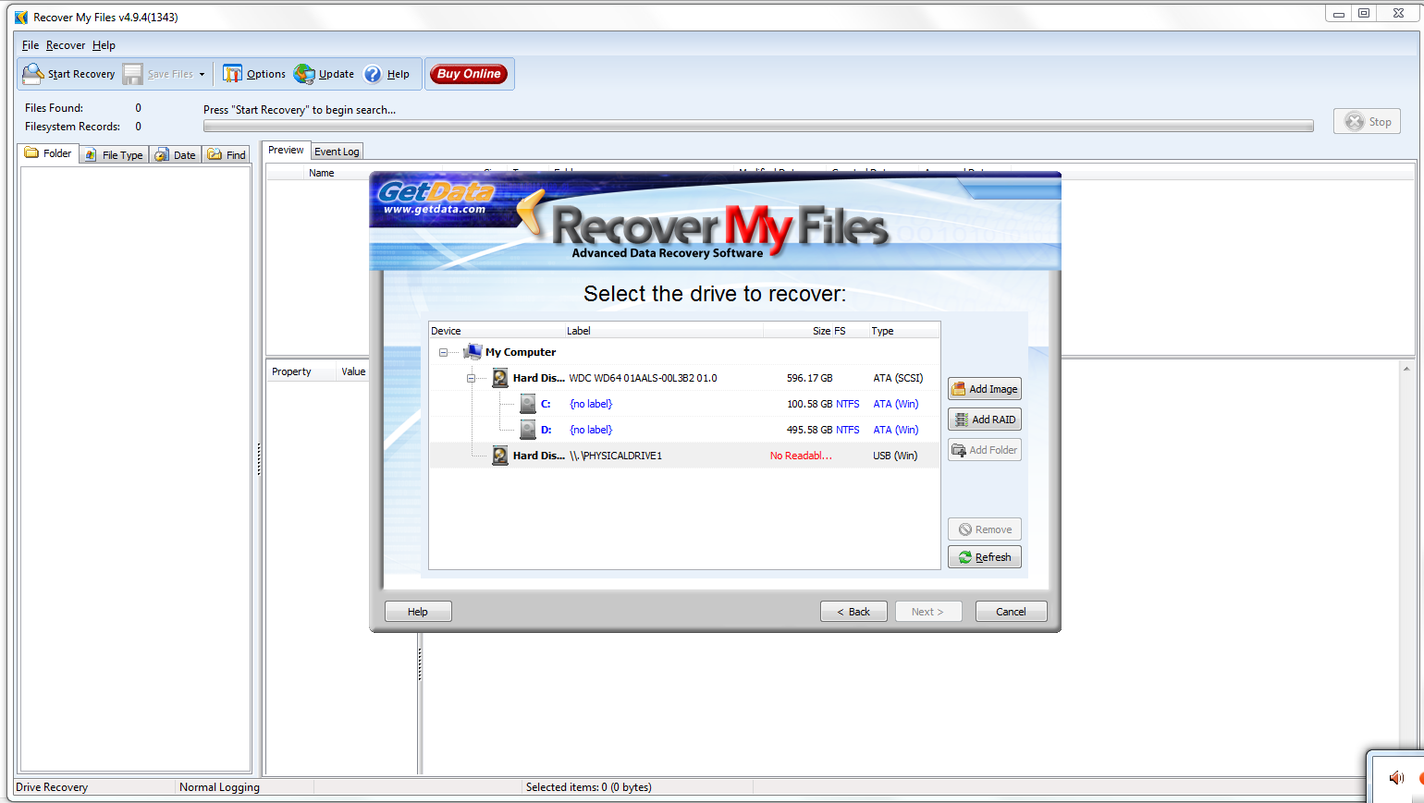Click the Name column header

click(322, 173)
